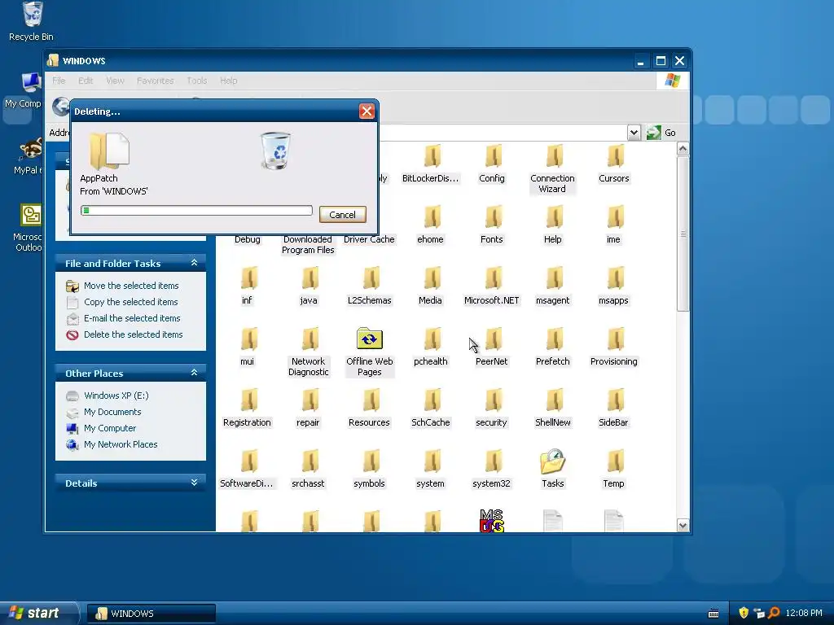Click the delete progress bar

[x=196, y=211]
